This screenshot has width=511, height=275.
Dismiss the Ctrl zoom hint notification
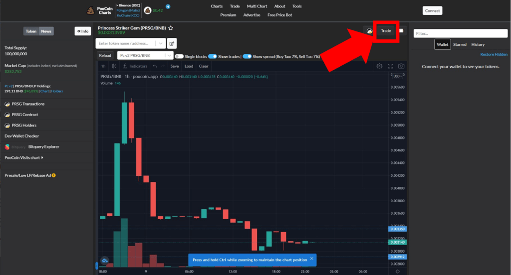click(x=312, y=259)
